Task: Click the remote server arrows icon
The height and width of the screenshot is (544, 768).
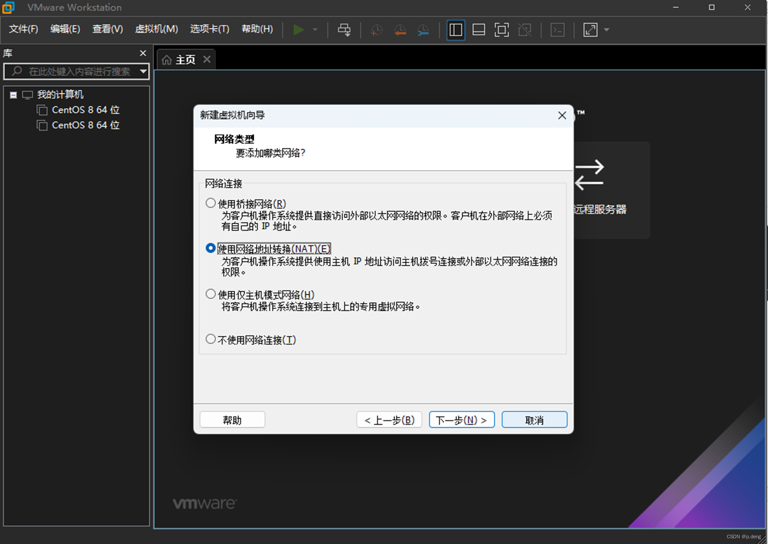Action: tap(589, 175)
